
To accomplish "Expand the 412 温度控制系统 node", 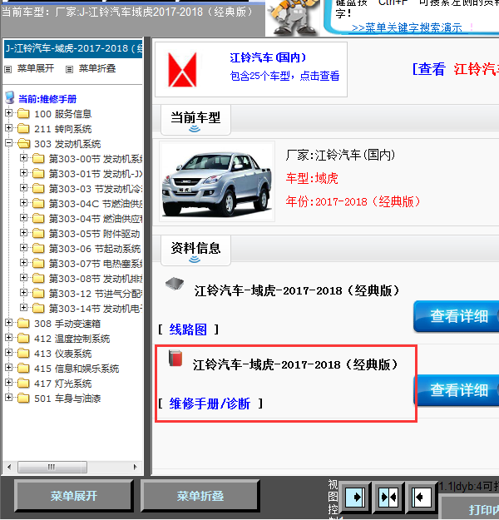I will [9, 338].
